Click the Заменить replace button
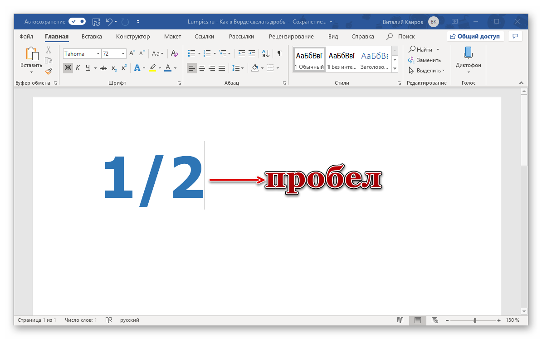Image resolution: width=542 pixels, height=339 pixels. coord(424,60)
